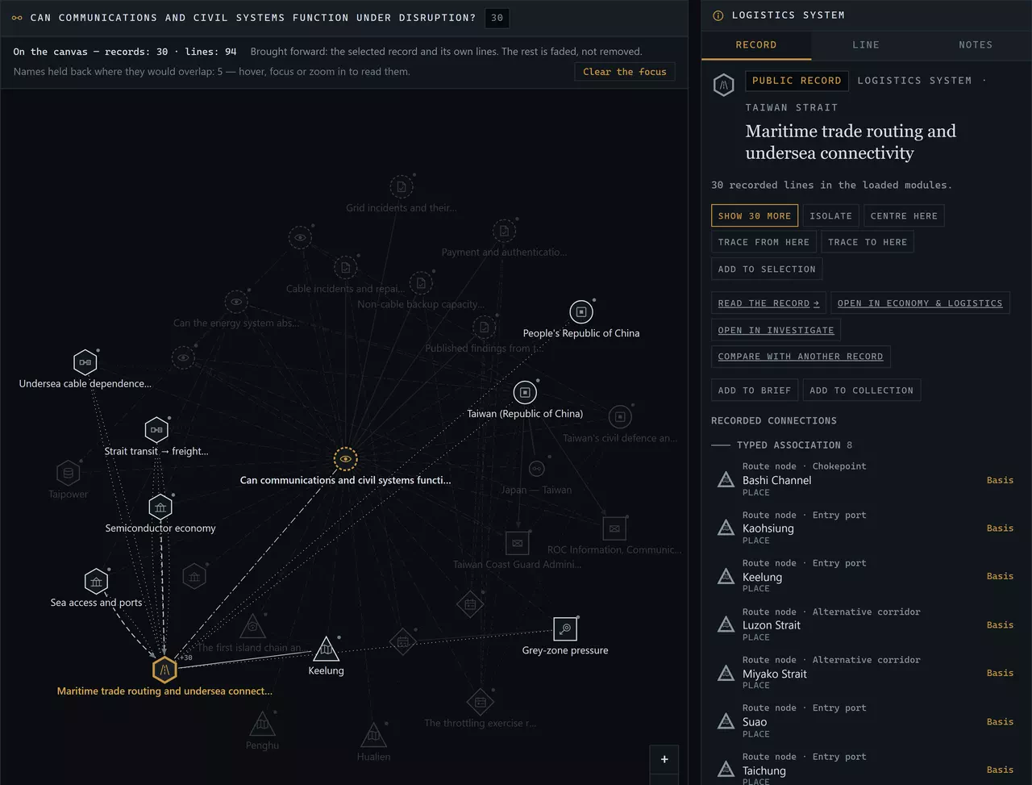
Task: Click the Public Record tag
Action: [797, 81]
